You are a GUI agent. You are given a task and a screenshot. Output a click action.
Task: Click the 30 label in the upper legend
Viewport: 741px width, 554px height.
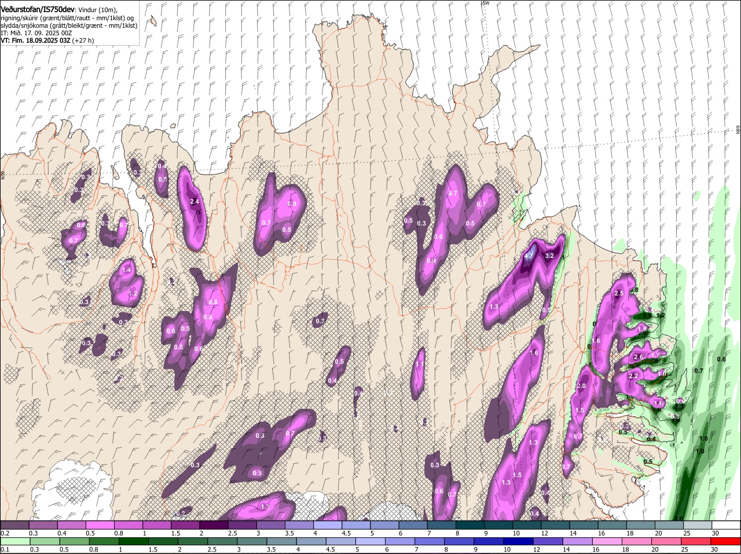click(715, 533)
